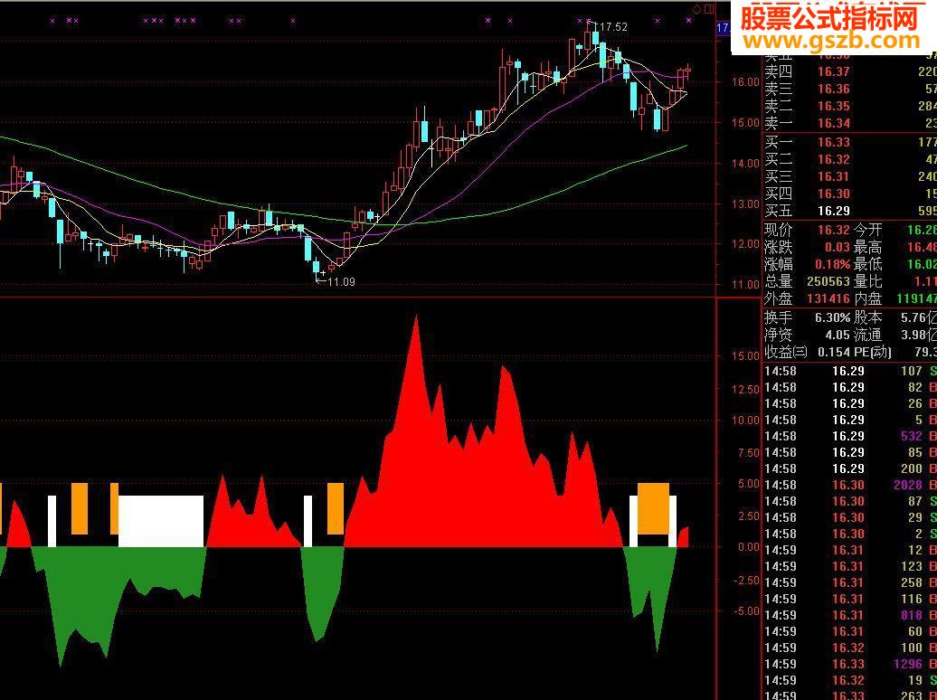Click the 涨幅 0.18% percent change value

pos(832,264)
